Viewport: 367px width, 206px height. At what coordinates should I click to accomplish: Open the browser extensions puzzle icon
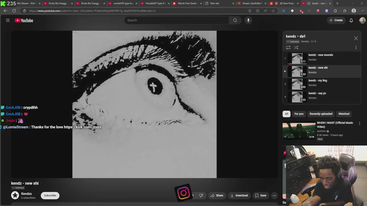coord(335,11)
